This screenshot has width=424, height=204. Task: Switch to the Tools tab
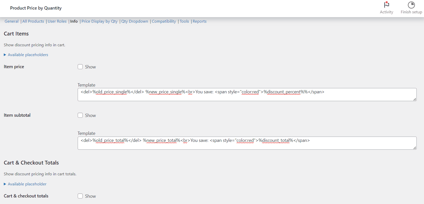click(184, 21)
